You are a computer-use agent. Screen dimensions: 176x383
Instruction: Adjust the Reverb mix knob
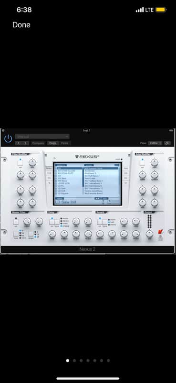(124, 222)
